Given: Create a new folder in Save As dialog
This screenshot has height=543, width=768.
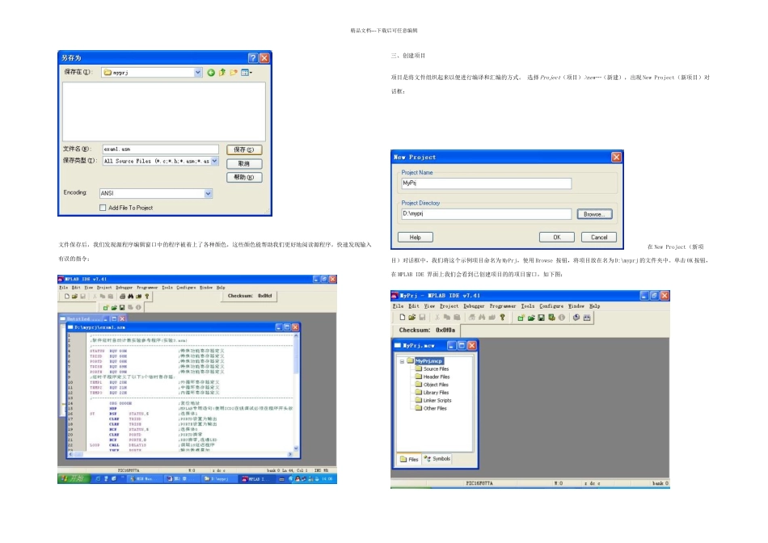Looking at the screenshot, I should point(234,73).
